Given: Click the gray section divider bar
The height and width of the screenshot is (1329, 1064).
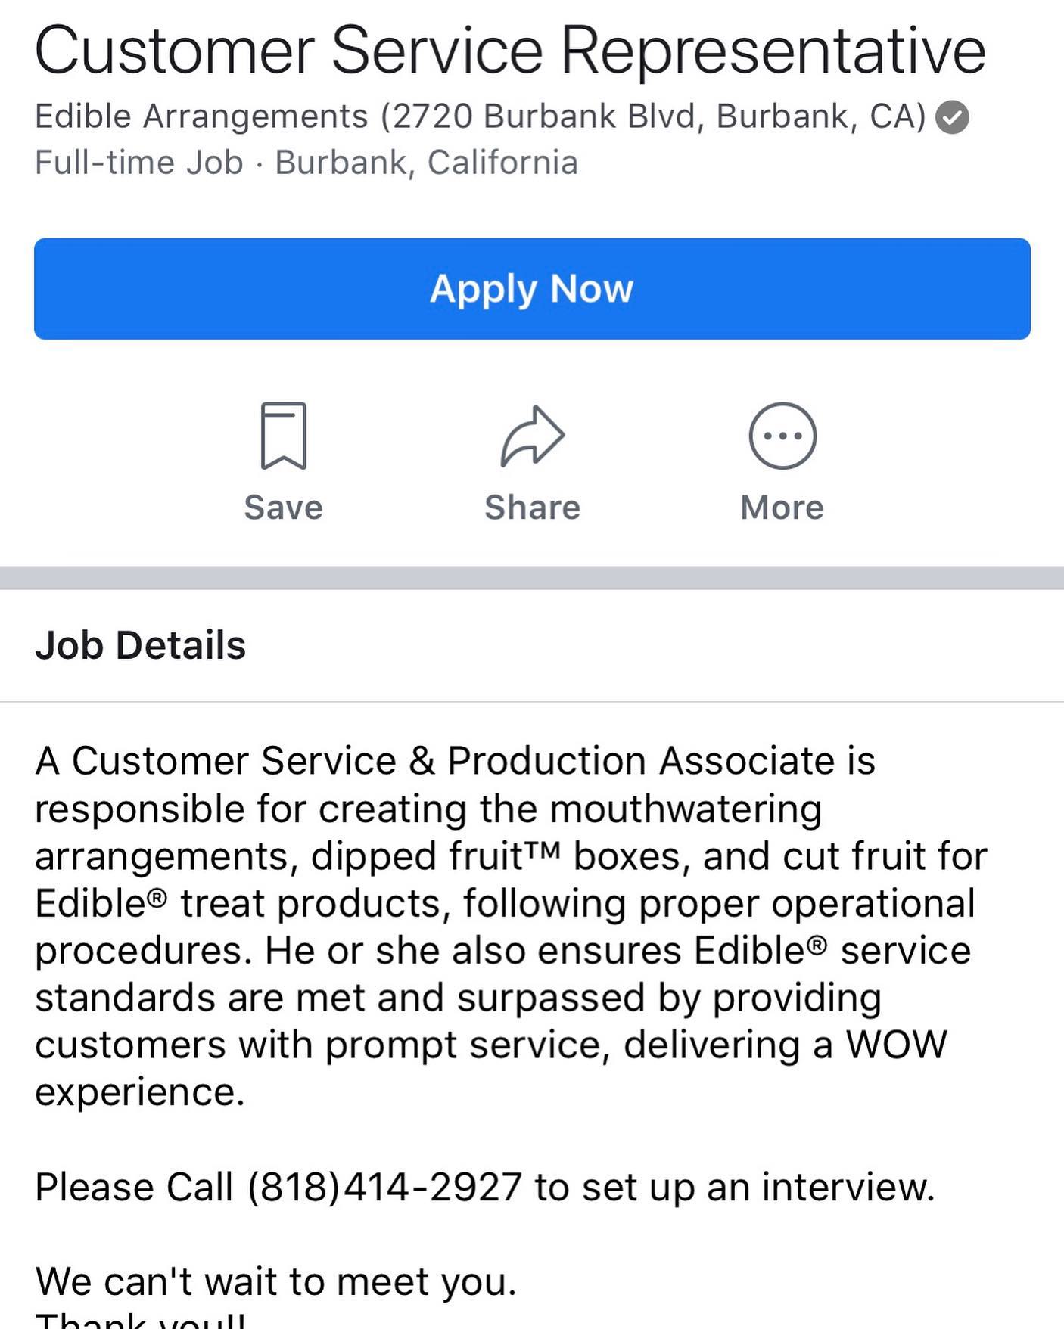Looking at the screenshot, I should click(532, 578).
